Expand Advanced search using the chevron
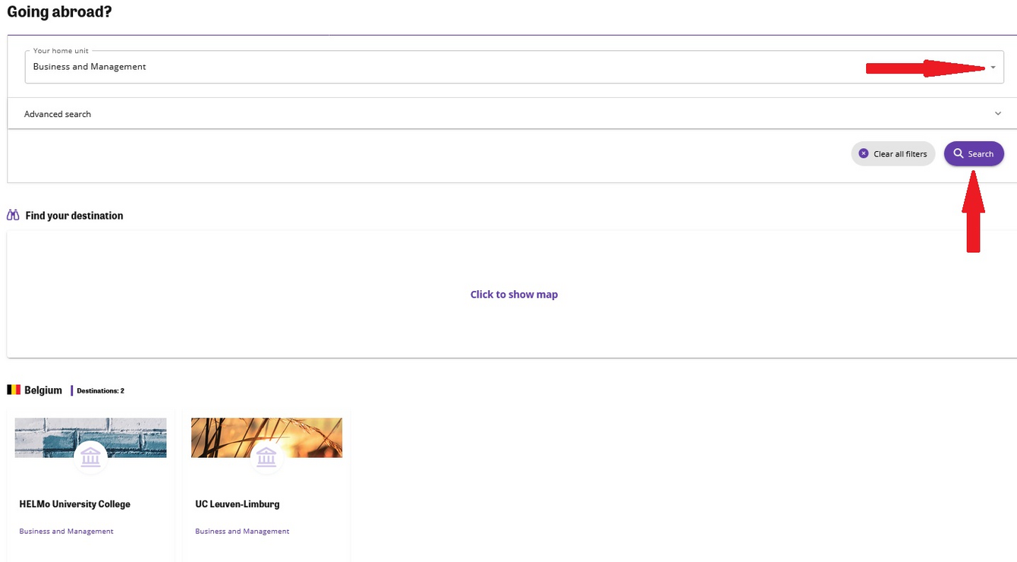The image size is (1017, 562). click(997, 114)
